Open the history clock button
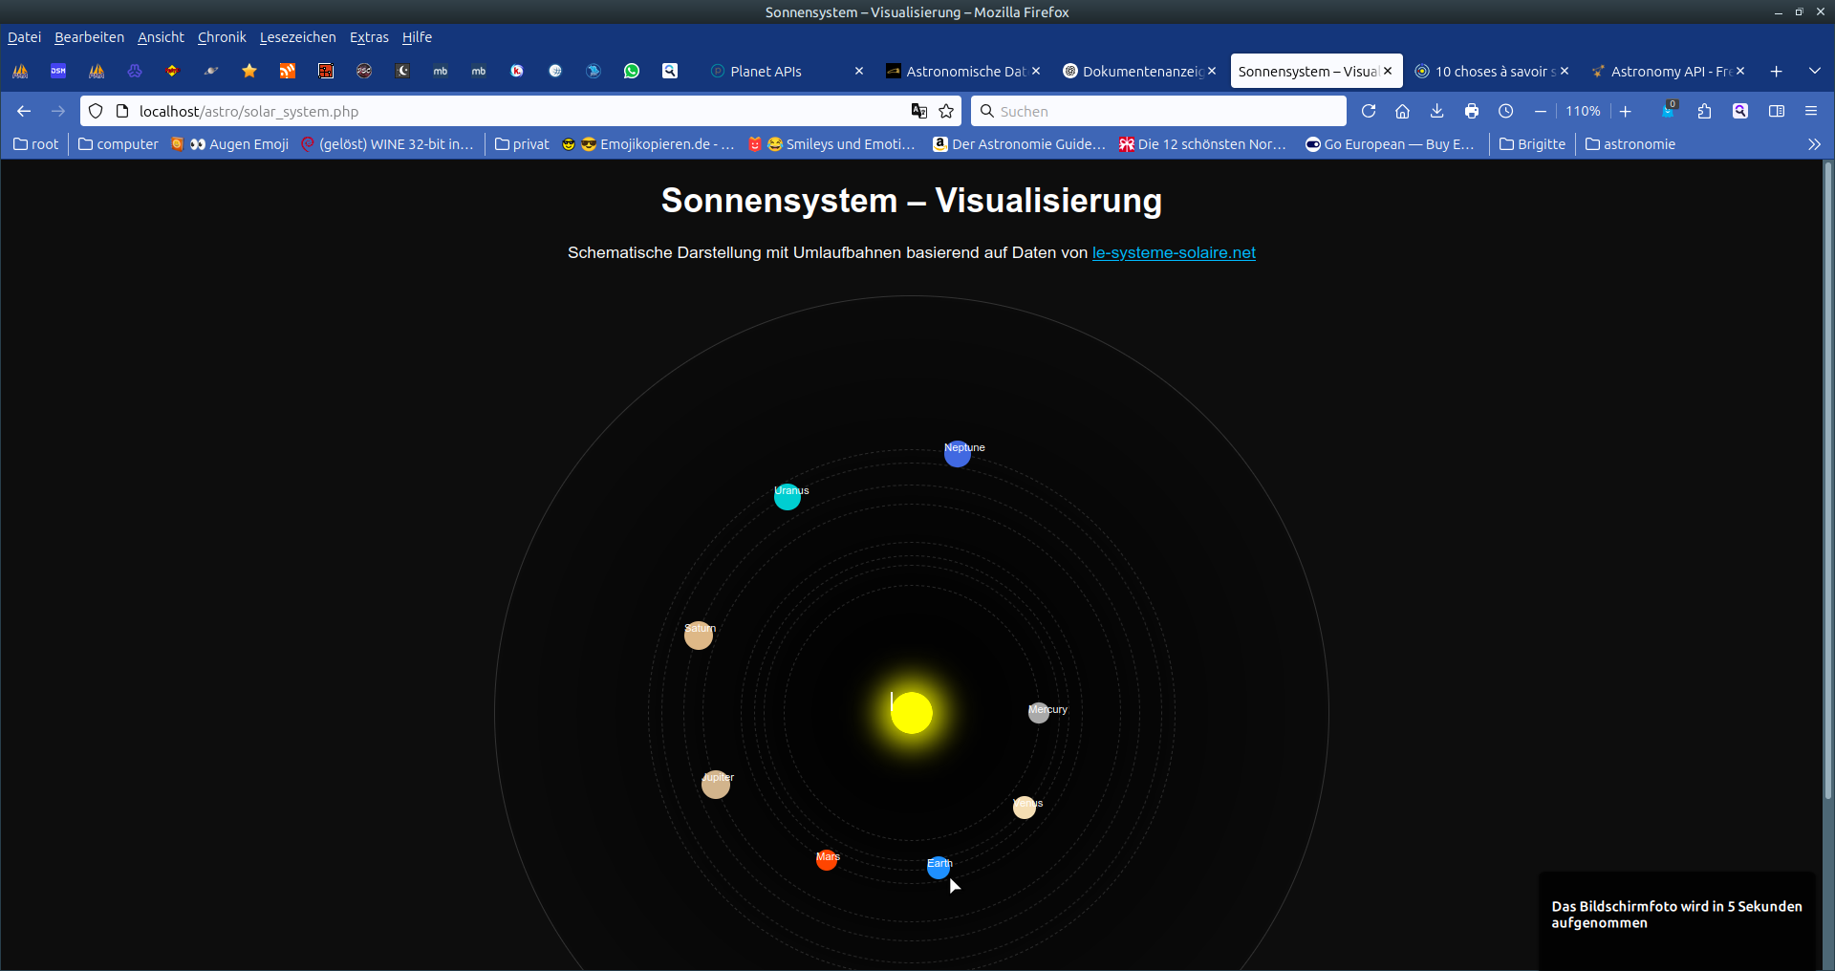 [1506, 111]
